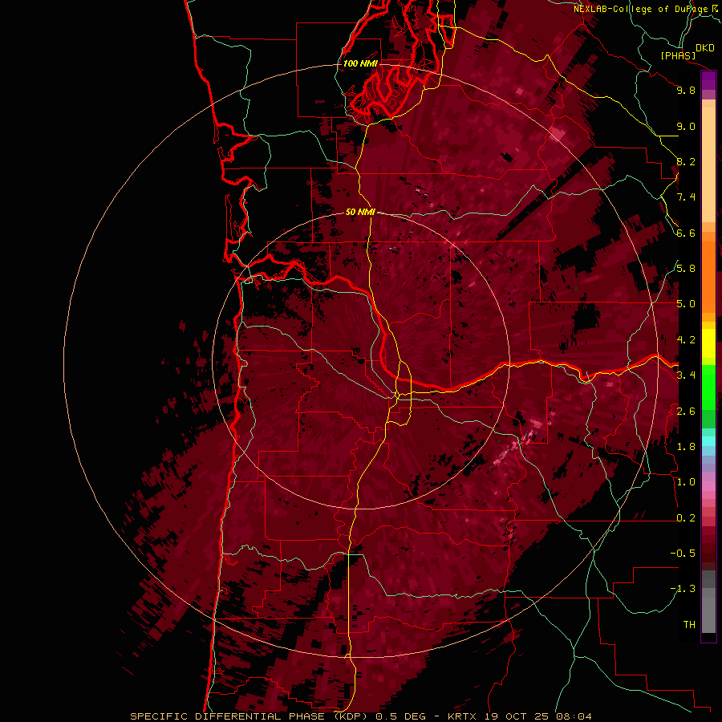Click the gray bottom segment of the color bar
Screen dimensions: 722x722
tap(708, 602)
